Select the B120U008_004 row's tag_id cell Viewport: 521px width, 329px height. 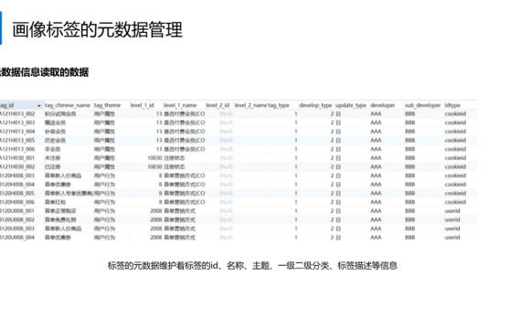pyautogui.click(x=17, y=238)
